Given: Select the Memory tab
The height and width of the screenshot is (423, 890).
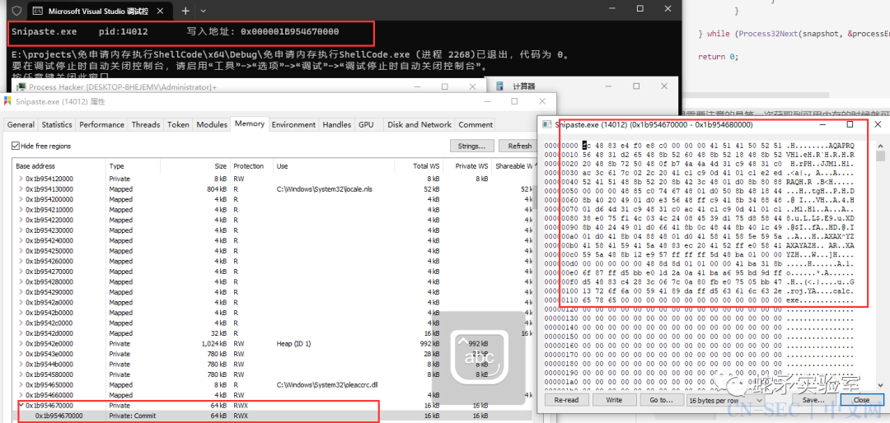Looking at the screenshot, I should [249, 123].
